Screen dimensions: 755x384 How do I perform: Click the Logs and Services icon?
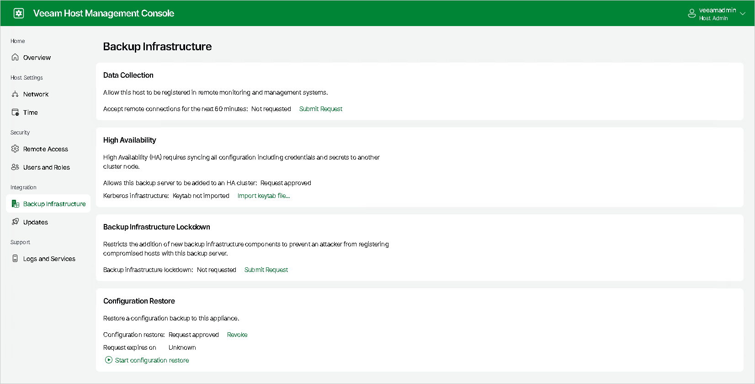tap(15, 259)
